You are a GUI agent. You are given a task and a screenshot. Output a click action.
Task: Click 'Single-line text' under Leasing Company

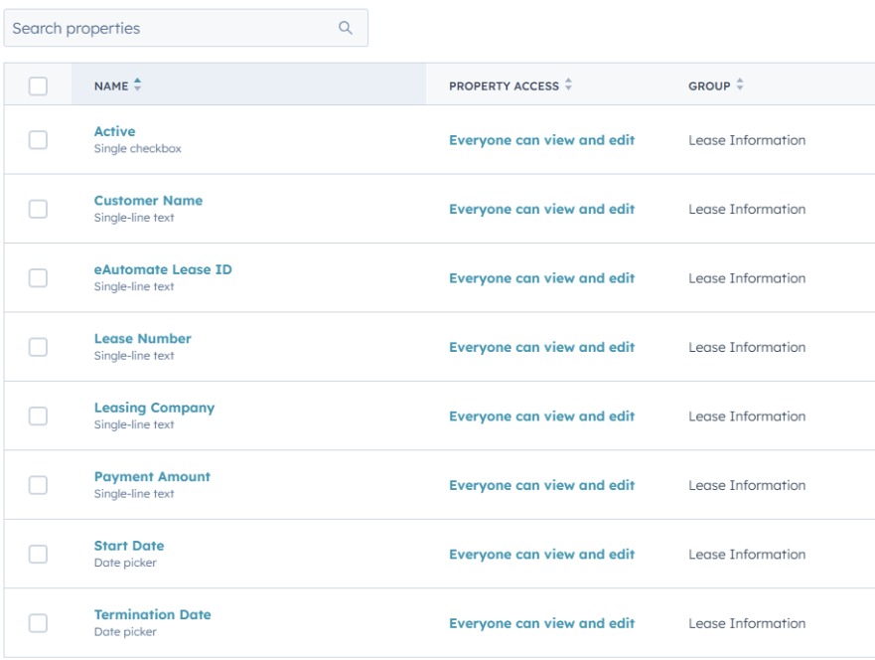point(134,424)
